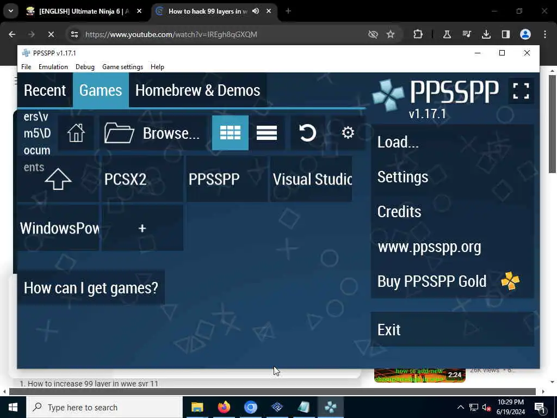Open the Visual Studio folder tile
The image size is (557, 418).
[x=311, y=179]
